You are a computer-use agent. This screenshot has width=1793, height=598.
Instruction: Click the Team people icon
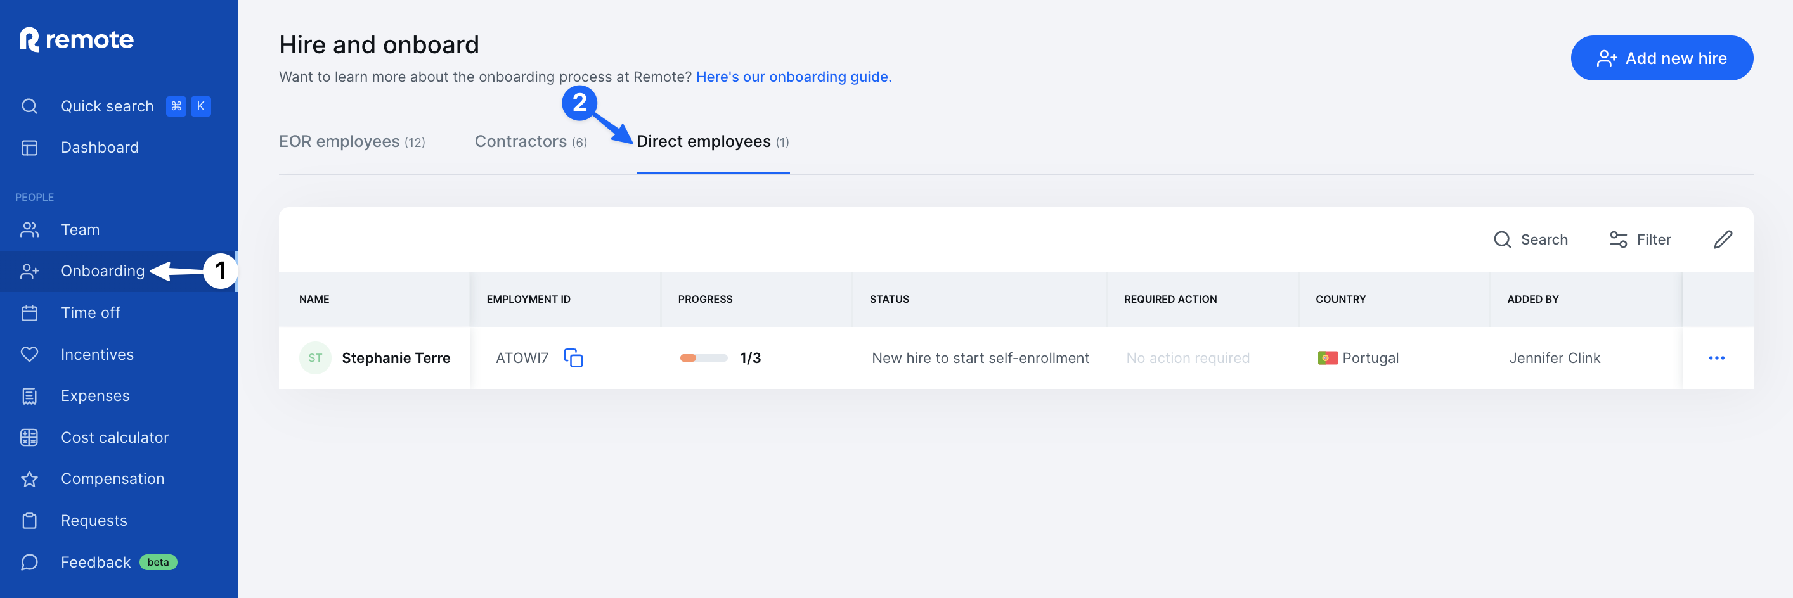pyautogui.click(x=29, y=229)
